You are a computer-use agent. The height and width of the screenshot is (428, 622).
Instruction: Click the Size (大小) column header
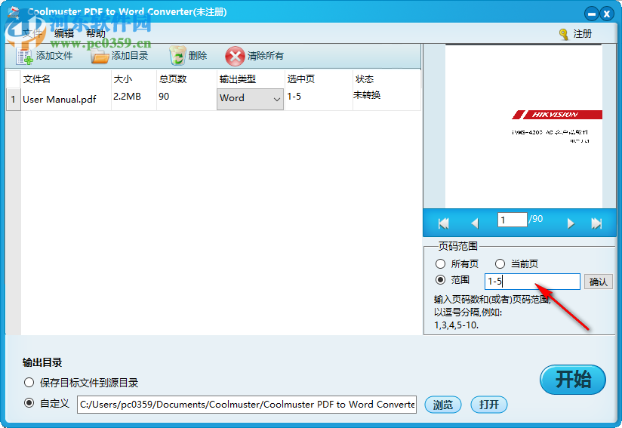[134, 79]
